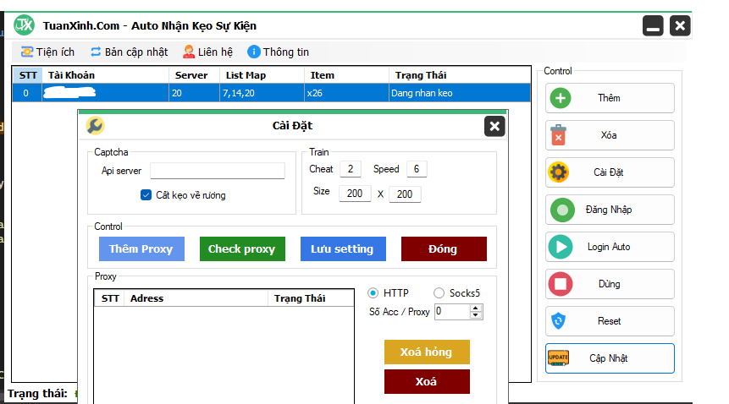The width and height of the screenshot is (729, 404).
Task: Decrease Số Acc / Proxy with down arrow
Action: click(x=476, y=315)
